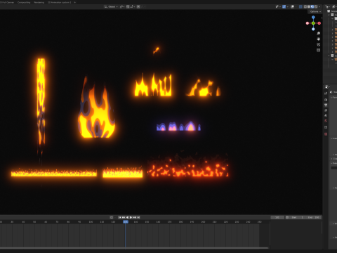Click the current frame number field
337x253 pixels.
(x=277, y=217)
